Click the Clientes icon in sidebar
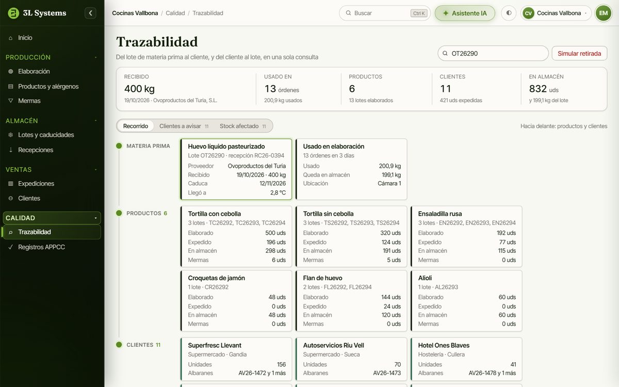 pos(11,198)
